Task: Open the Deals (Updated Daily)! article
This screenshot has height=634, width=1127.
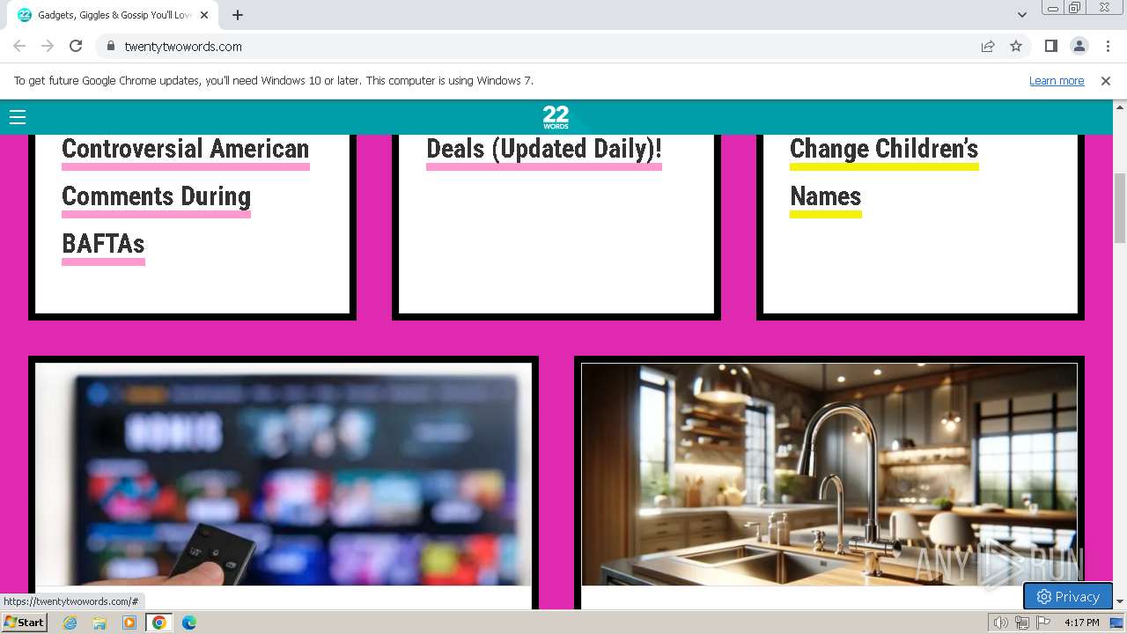Action: 544,150
